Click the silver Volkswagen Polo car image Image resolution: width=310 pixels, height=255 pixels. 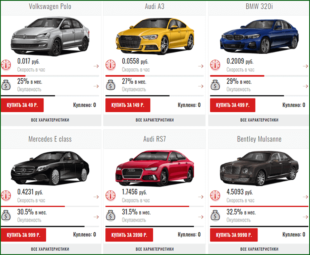pyautogui.click(x=50, y=36)
